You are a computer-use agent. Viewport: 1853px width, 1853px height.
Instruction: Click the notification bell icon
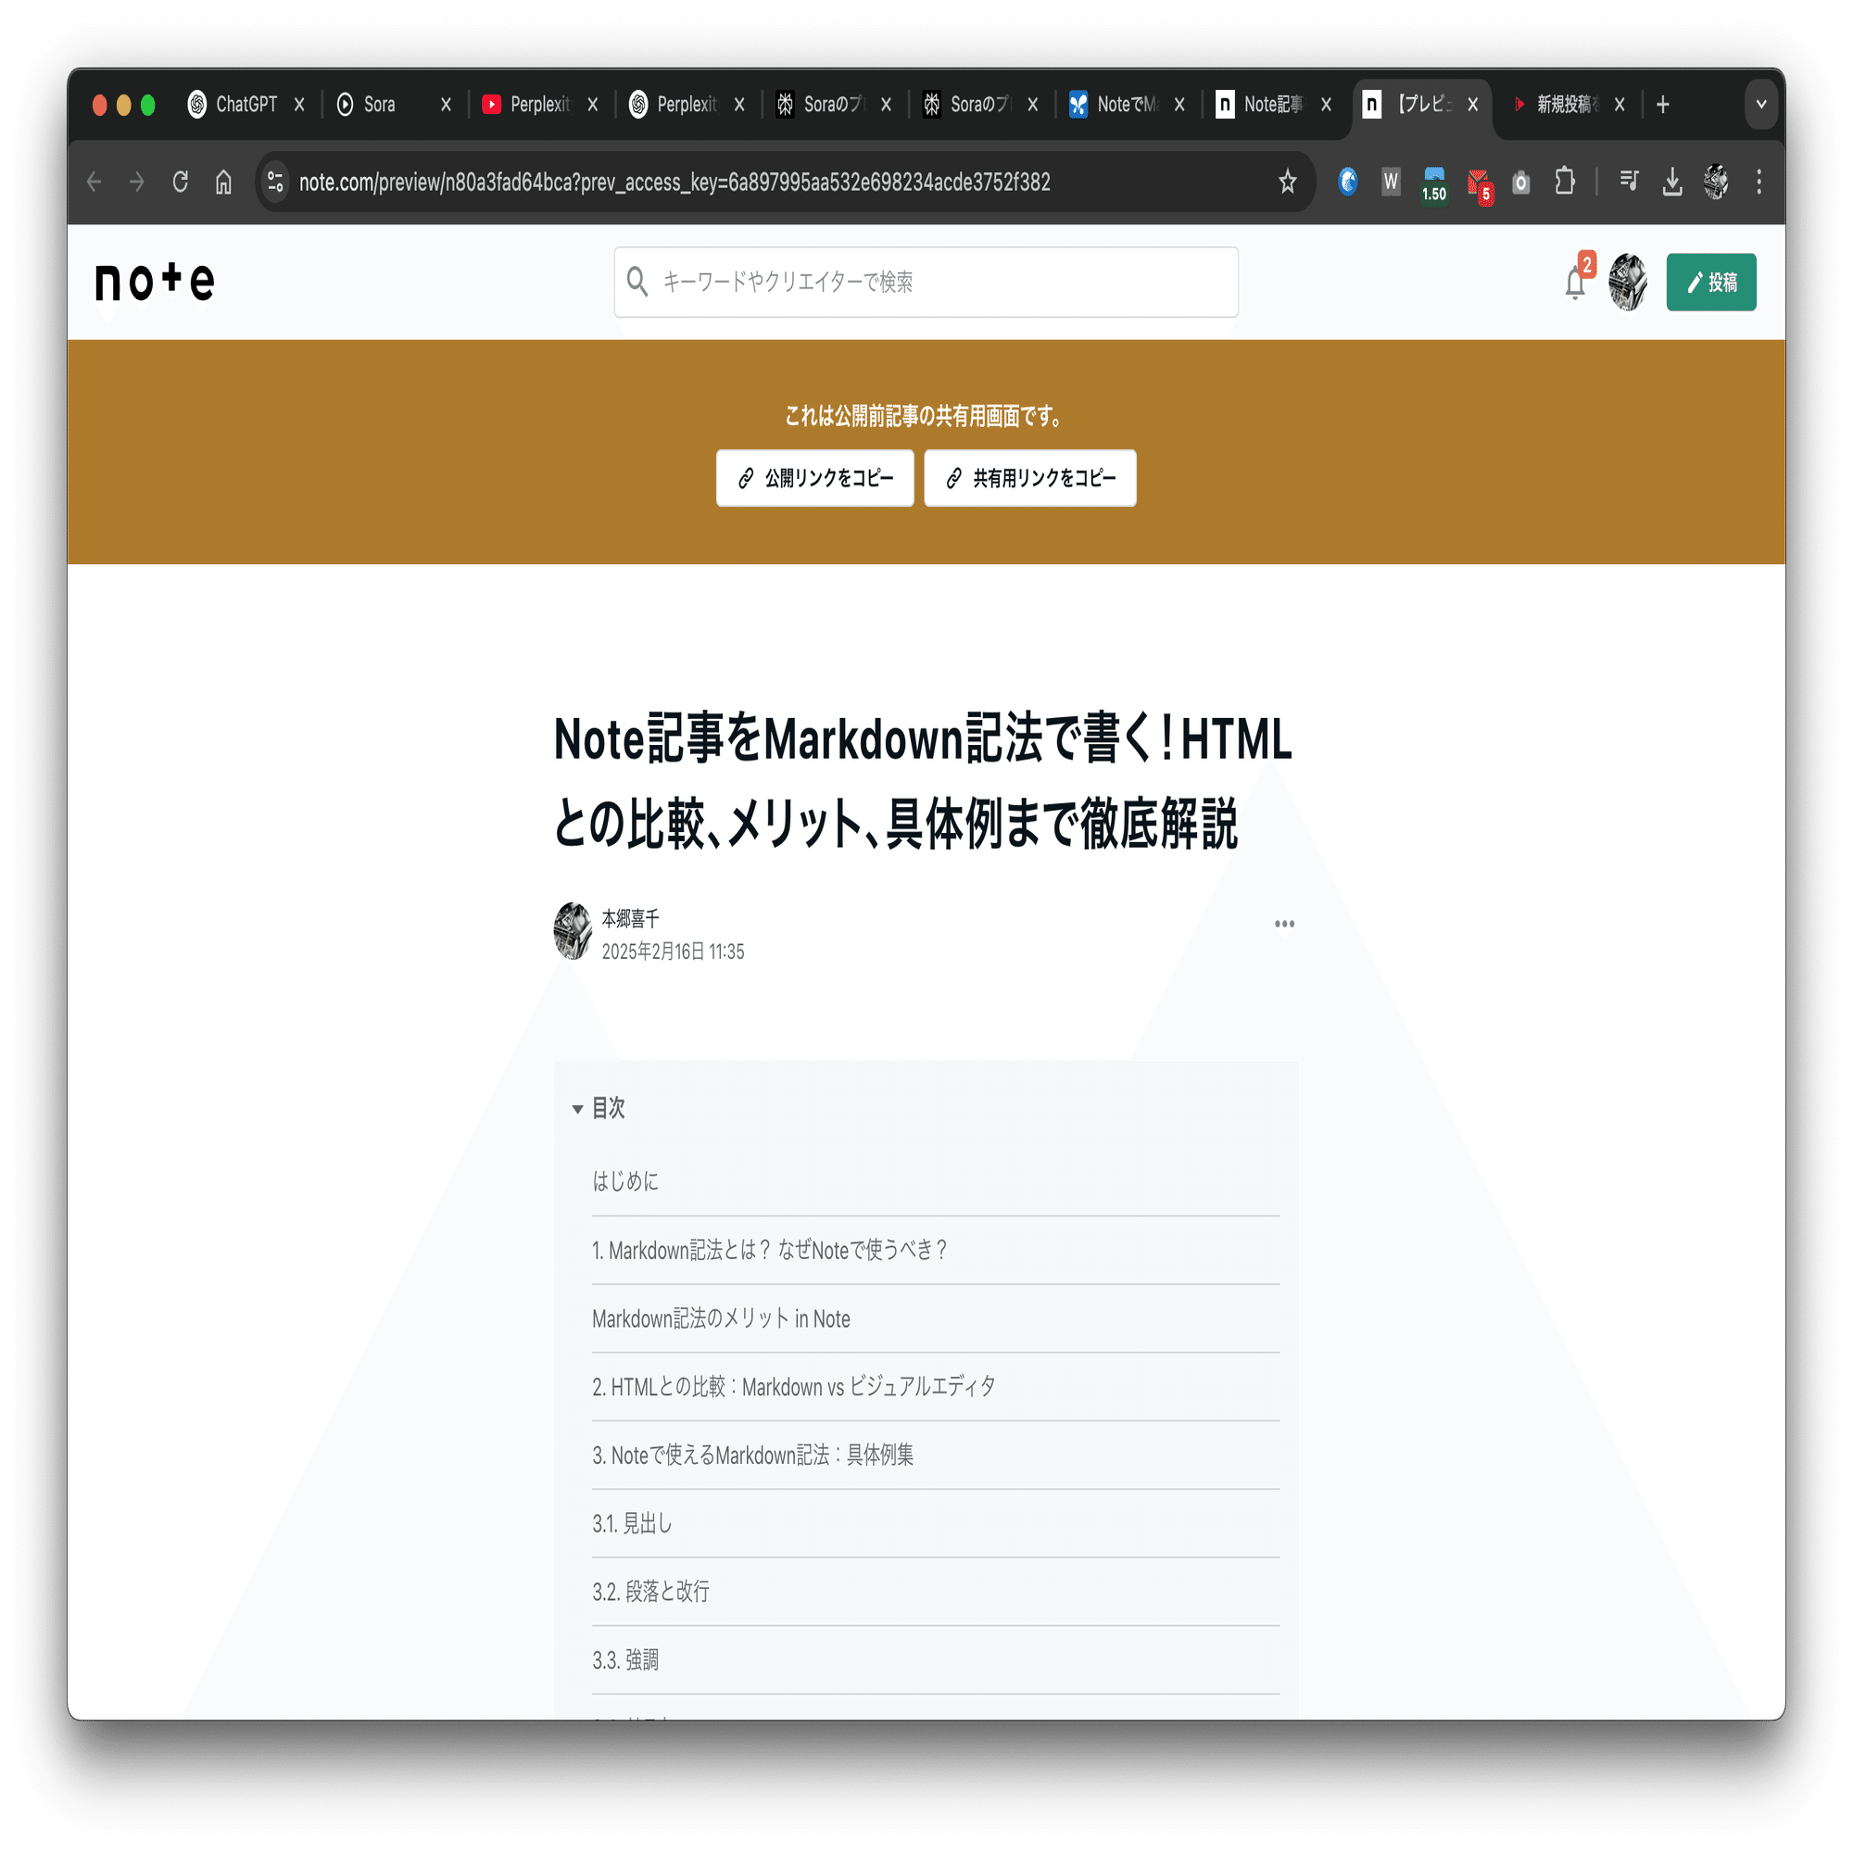pos(1574,283)
